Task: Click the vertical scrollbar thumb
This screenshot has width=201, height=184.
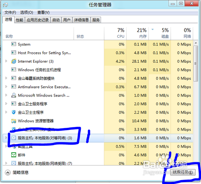Action: (x=196, y=63)
